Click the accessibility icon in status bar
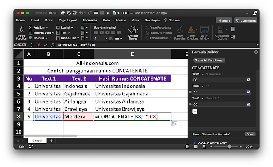Image resolution: width=273 pixels, height=167 pixels. click(x=31, y=147)
